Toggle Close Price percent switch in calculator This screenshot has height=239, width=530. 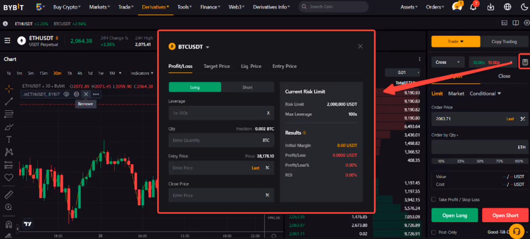click(268, 195)
